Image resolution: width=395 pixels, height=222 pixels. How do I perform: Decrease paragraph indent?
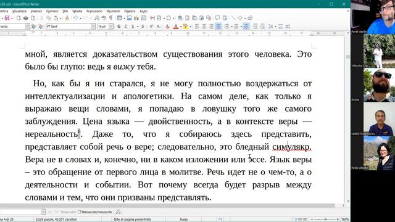262,27
